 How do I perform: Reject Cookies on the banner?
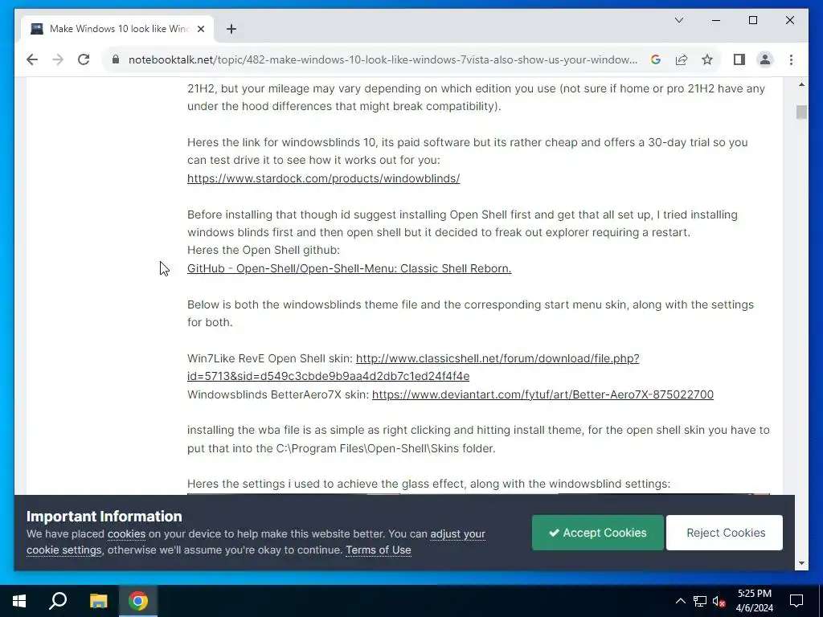click(724, 533)
